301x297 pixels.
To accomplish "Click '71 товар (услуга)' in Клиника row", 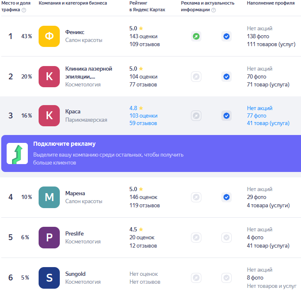I will (x=268, y=84).
